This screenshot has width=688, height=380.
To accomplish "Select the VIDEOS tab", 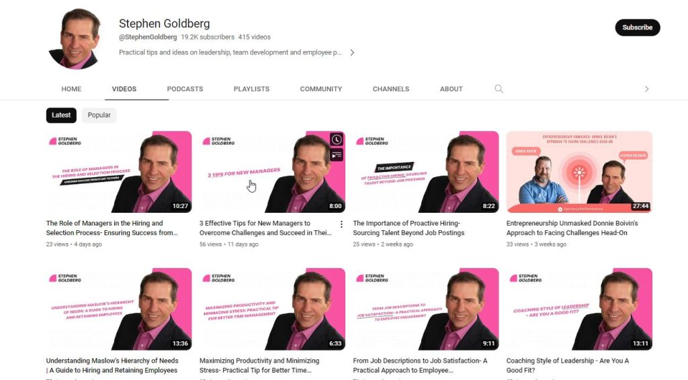I will pos(124,89).
